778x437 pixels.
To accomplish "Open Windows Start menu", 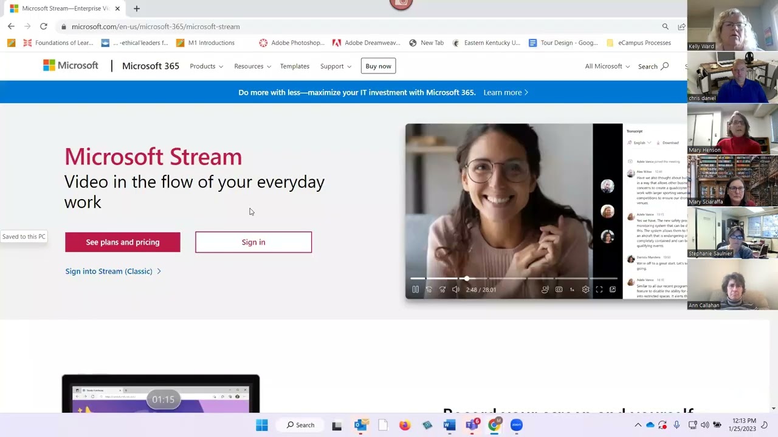I will (x=262, y=425).
